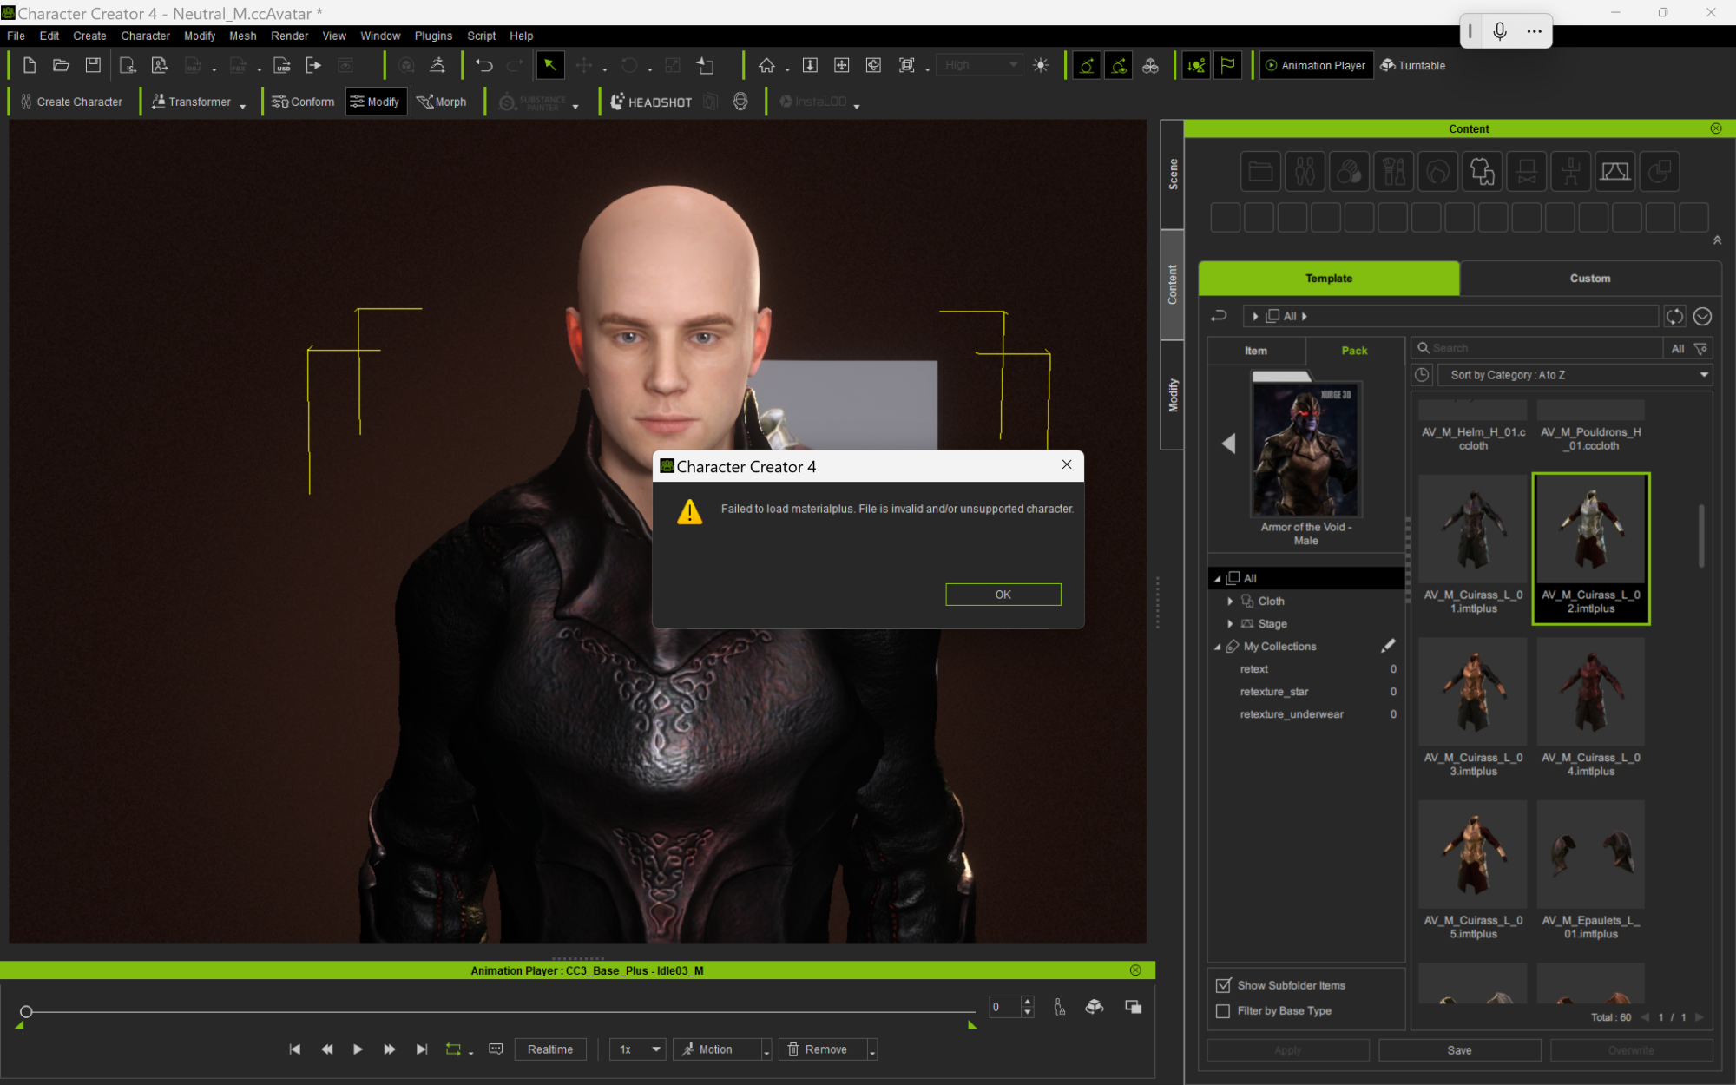Enable Filter by Base Type checkbox
This screenshot has height=1085, width=1736.
(1222, 1010)
